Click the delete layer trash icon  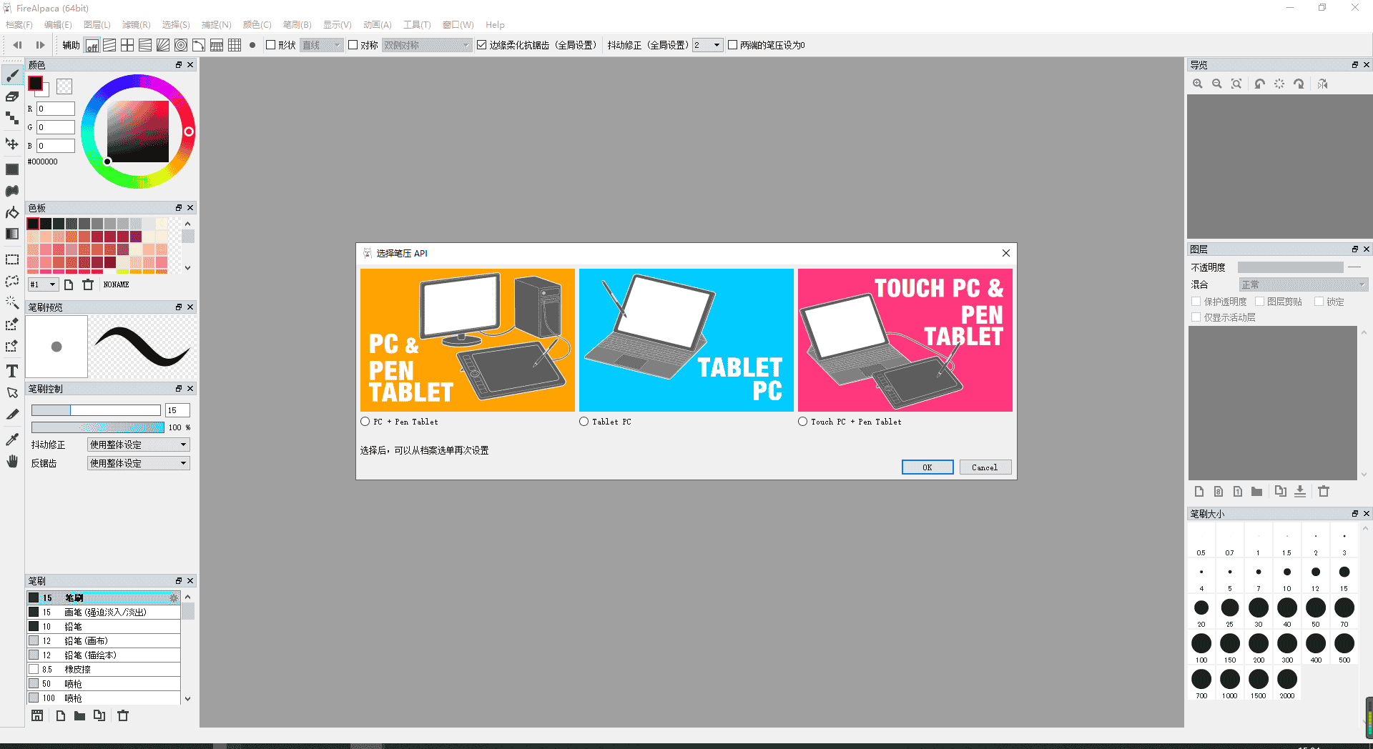(1324, 491)
